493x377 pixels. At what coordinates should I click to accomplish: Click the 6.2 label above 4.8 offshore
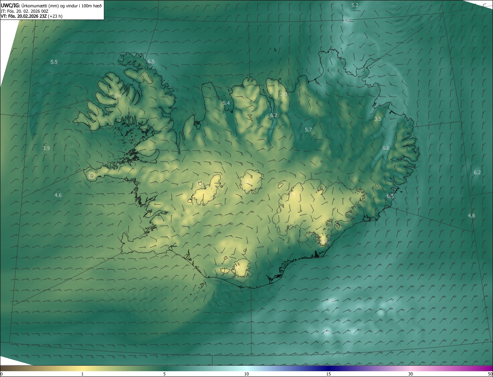[x=477, y=173]
